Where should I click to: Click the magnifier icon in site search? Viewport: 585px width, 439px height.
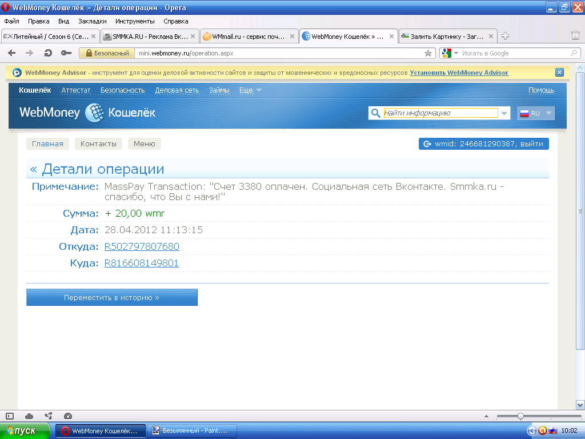pos(376,113)
